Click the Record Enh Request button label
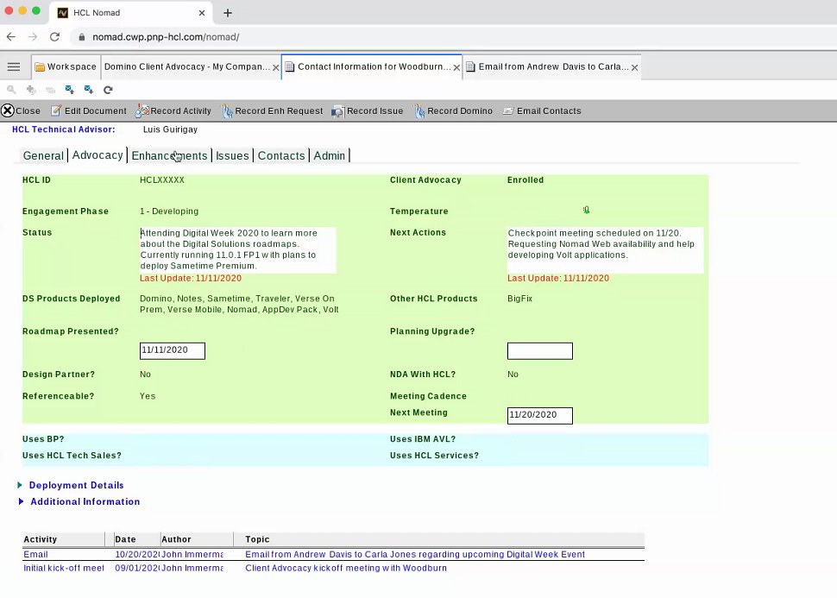 pos(280,111)
